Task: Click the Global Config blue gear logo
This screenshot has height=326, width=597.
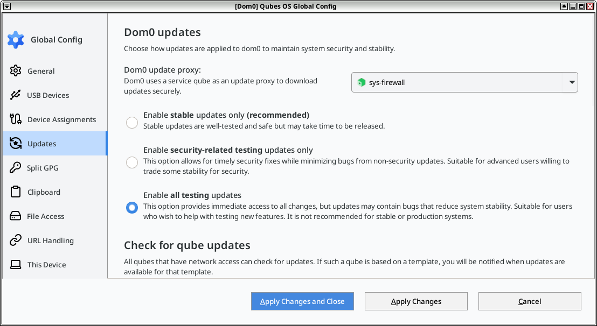Action: [x=16, y=39]
